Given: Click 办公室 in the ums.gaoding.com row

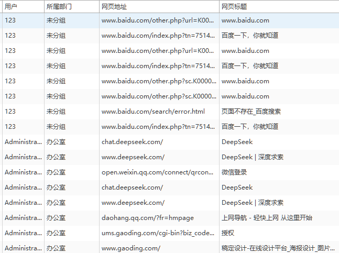Looking at the screenshot, I should pyautogui.click(x=56, y=233).
